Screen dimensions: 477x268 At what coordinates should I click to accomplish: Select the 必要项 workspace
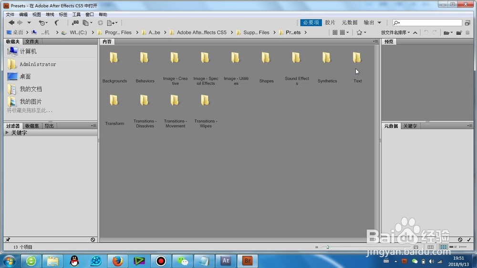click(311, 22)
